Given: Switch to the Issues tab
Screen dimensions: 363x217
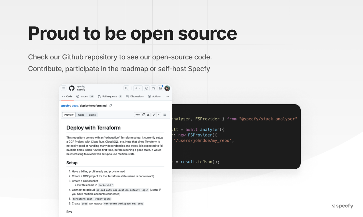Looking at the screenshot, I should coord(85,97).
